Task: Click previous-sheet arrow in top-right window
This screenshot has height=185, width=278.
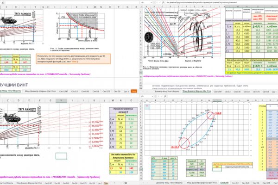Action: tap(143, 92)
